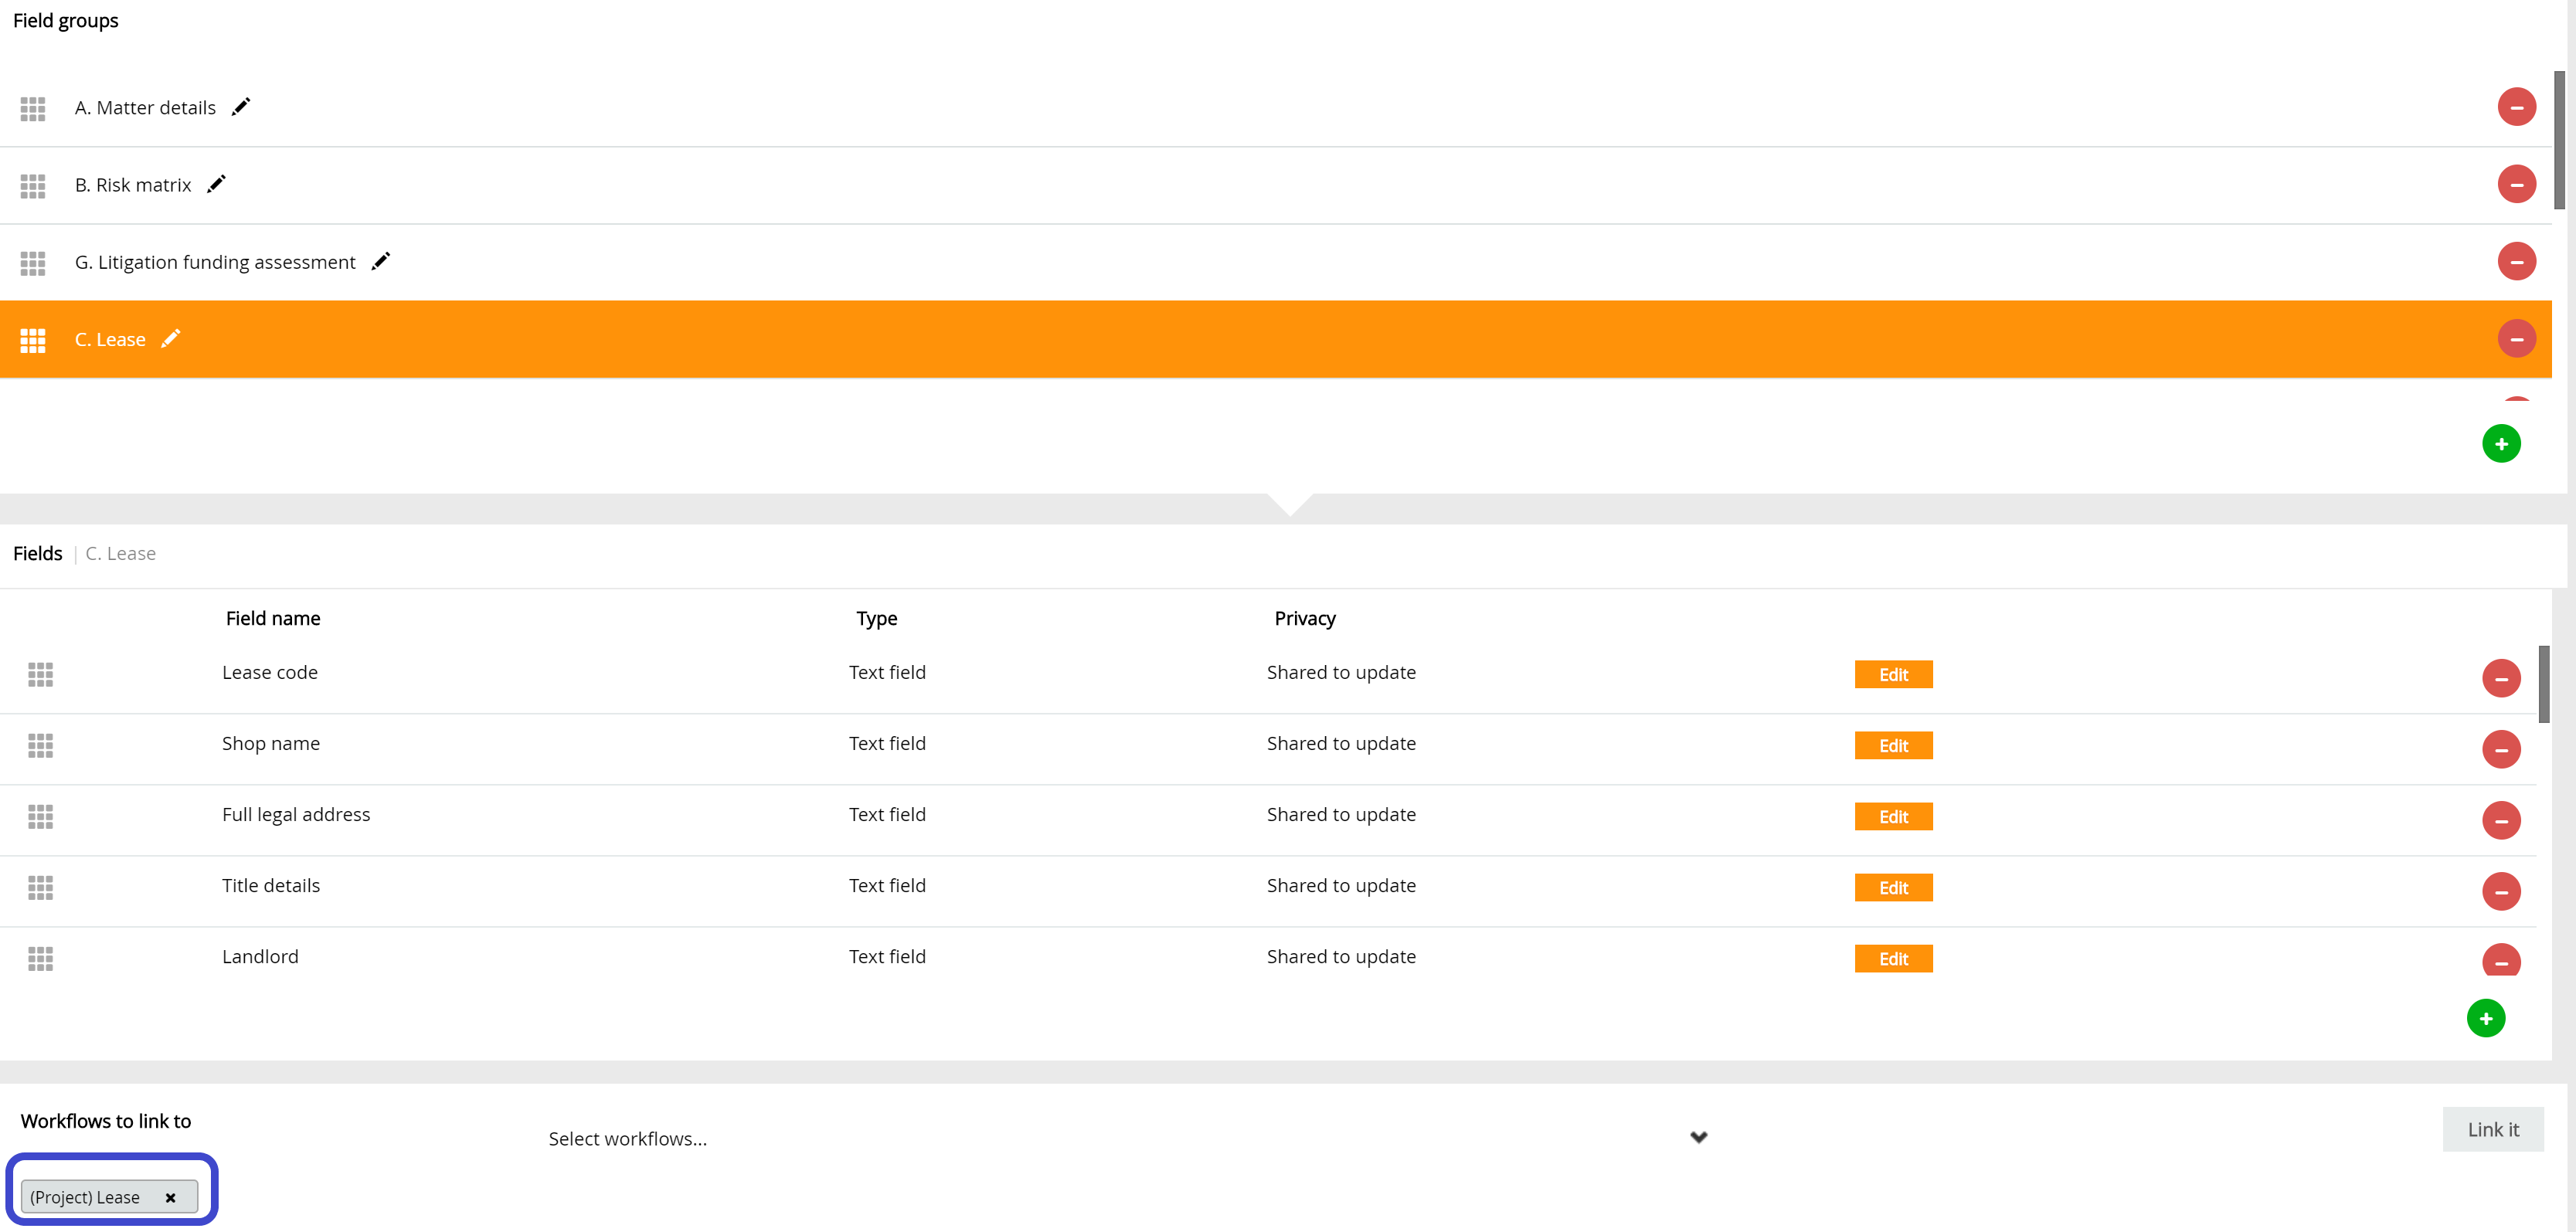Click the (Project) Lease tag label
Viewport: 2576px width, 1232px height.
85,1198
